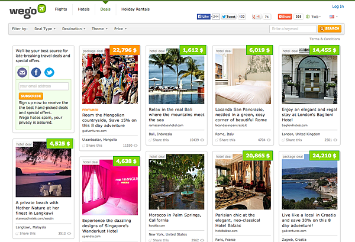Click the Log In link
This screenshot has width=355, height=242.
click(338, 7)
